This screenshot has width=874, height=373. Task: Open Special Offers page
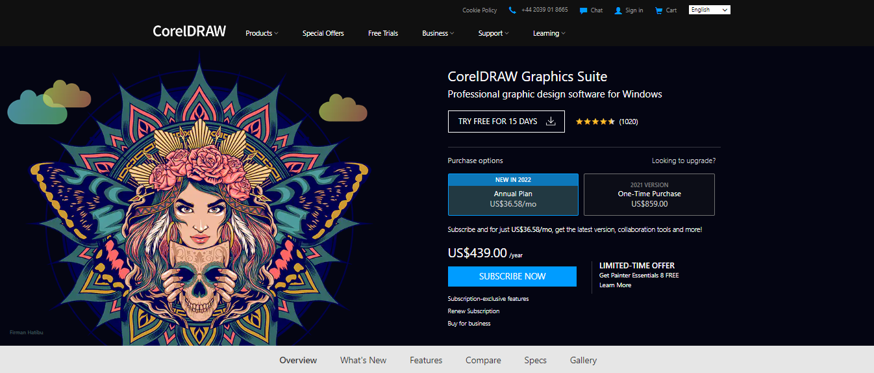point(323,33)
